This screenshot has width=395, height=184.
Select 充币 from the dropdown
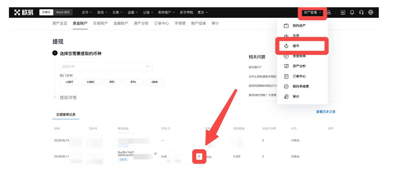[296, 36]
